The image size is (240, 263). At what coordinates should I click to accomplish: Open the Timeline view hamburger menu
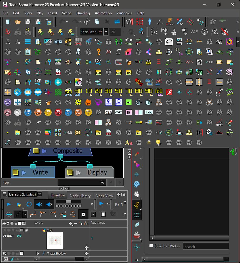(4, 194)
